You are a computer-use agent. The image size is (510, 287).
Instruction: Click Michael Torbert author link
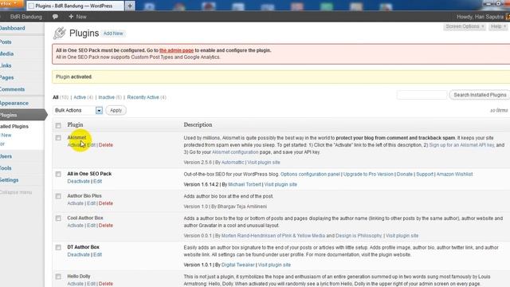click(245, 184)
